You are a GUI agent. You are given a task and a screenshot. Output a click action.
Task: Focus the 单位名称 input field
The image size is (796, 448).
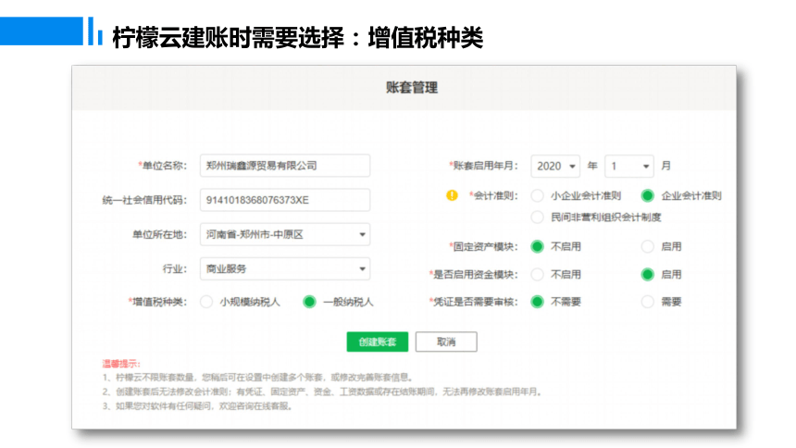point(285,166)
